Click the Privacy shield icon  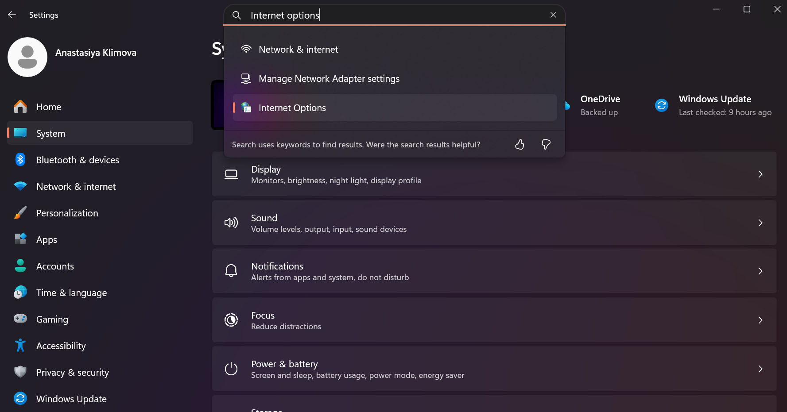pos(20,372)
